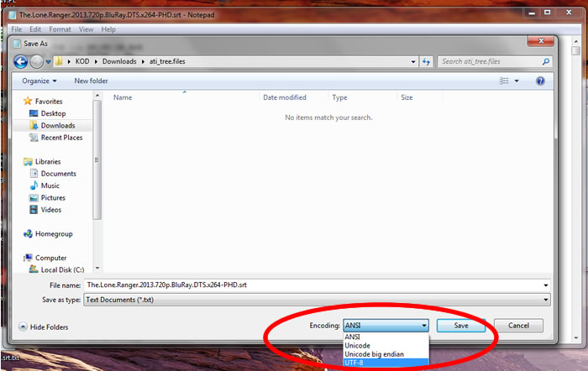Image resolution: width=588 pixels, height=371 pixels.
Task: Open Homegroup in navigation pane
Action: point(54,234)
